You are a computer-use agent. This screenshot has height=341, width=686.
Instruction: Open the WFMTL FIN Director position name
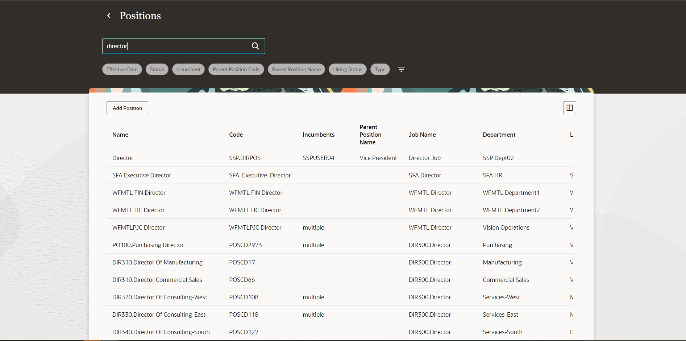click(139, 193)
